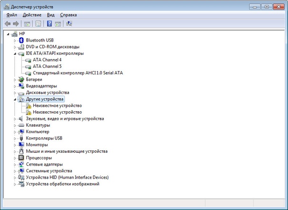Select the Контроллеры USB label text
The image size is (288, 210).
click(x=44, y=138)
